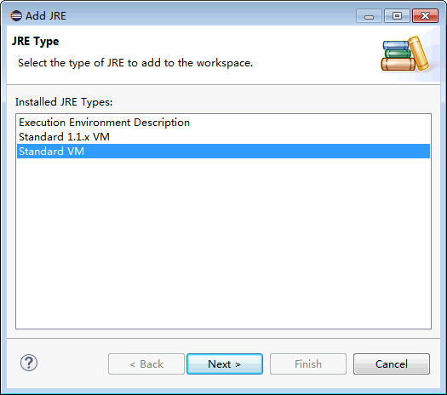
Task: Maximize the Add JRE dialog window
Action: click(397, 16)
